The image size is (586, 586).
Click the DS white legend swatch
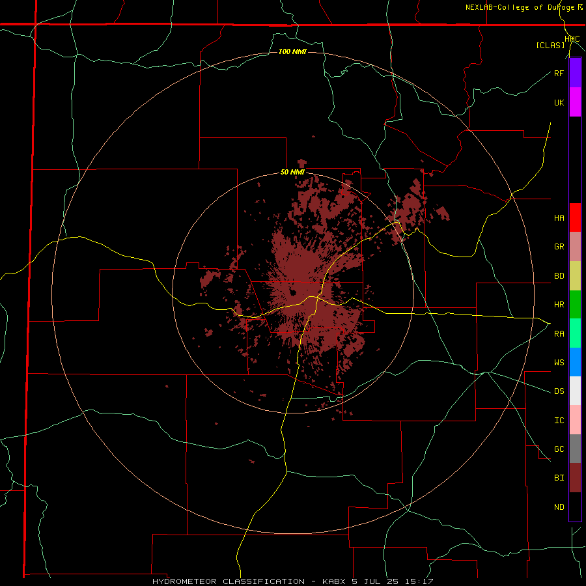(x=575, y=391)
